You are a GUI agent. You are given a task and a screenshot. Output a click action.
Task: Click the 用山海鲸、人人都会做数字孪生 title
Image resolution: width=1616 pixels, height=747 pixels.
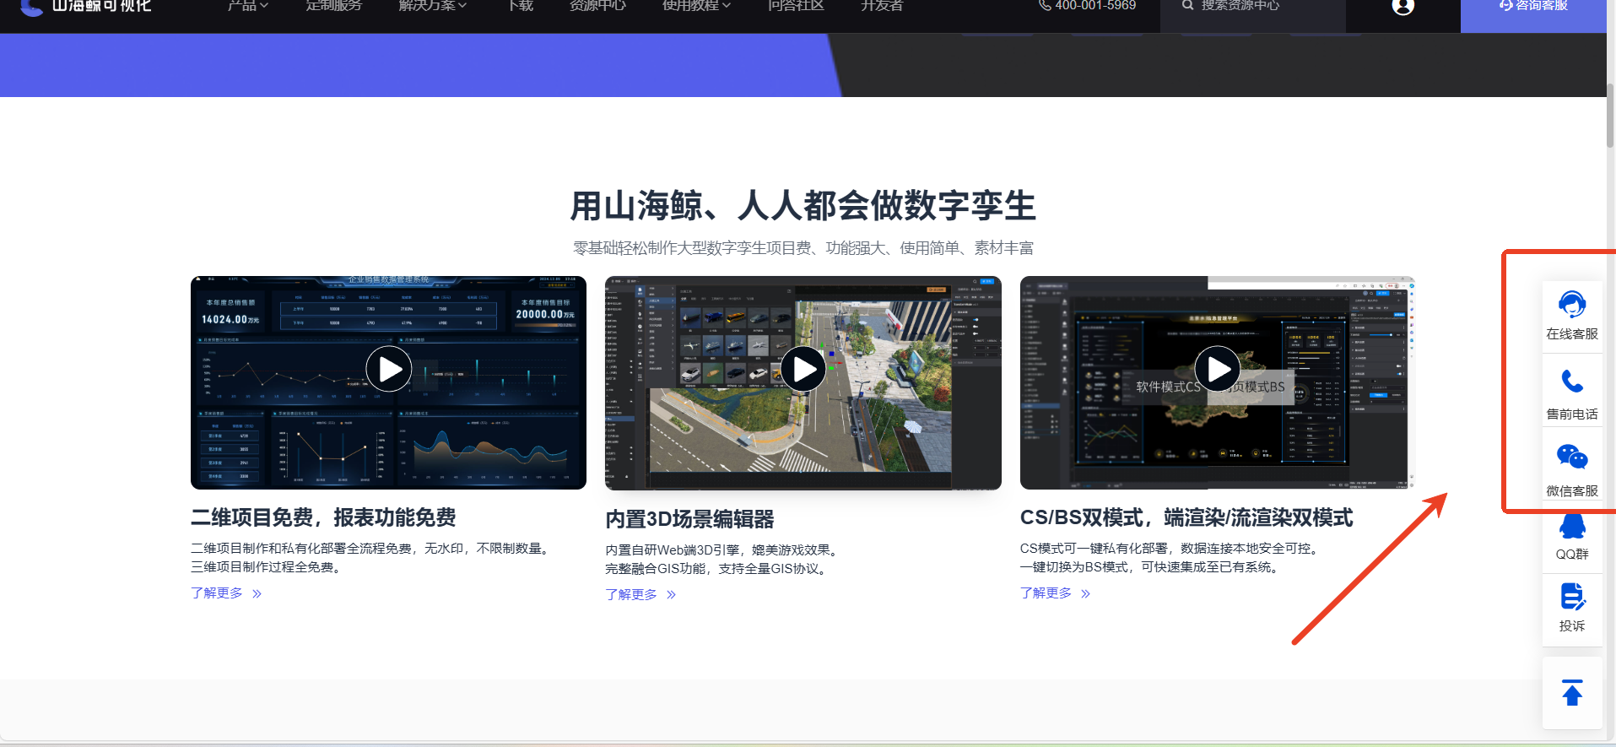[803, 205]
